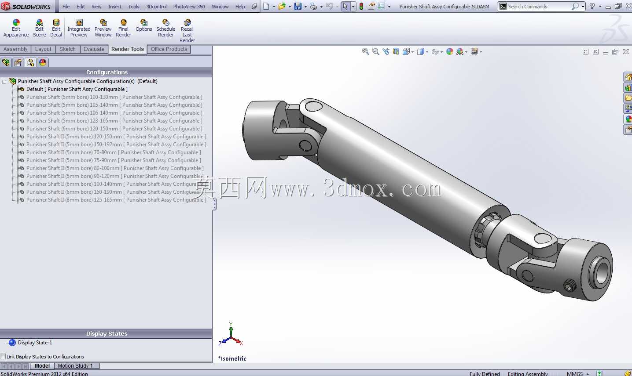Click the View Orientation icon
Viewport: 632px width, 376px height.
(406, 51)
